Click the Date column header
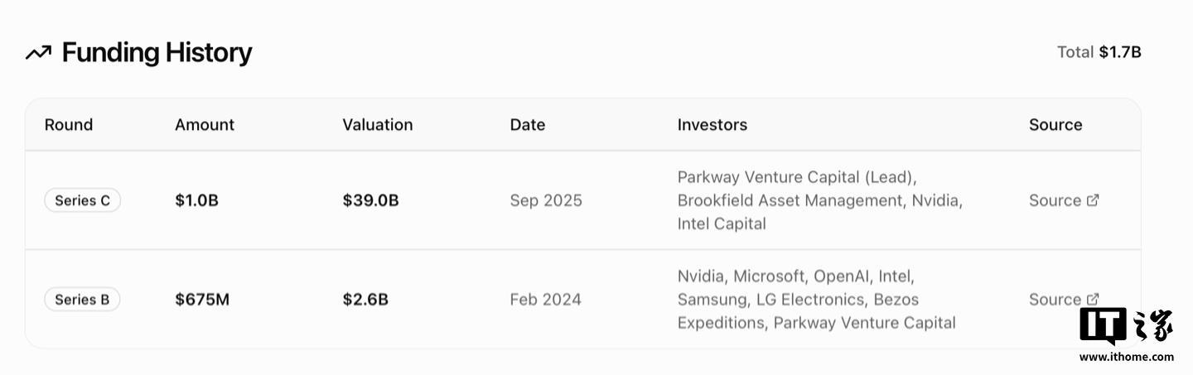The height and width of the screenshot is (375, 1193). 528,125
